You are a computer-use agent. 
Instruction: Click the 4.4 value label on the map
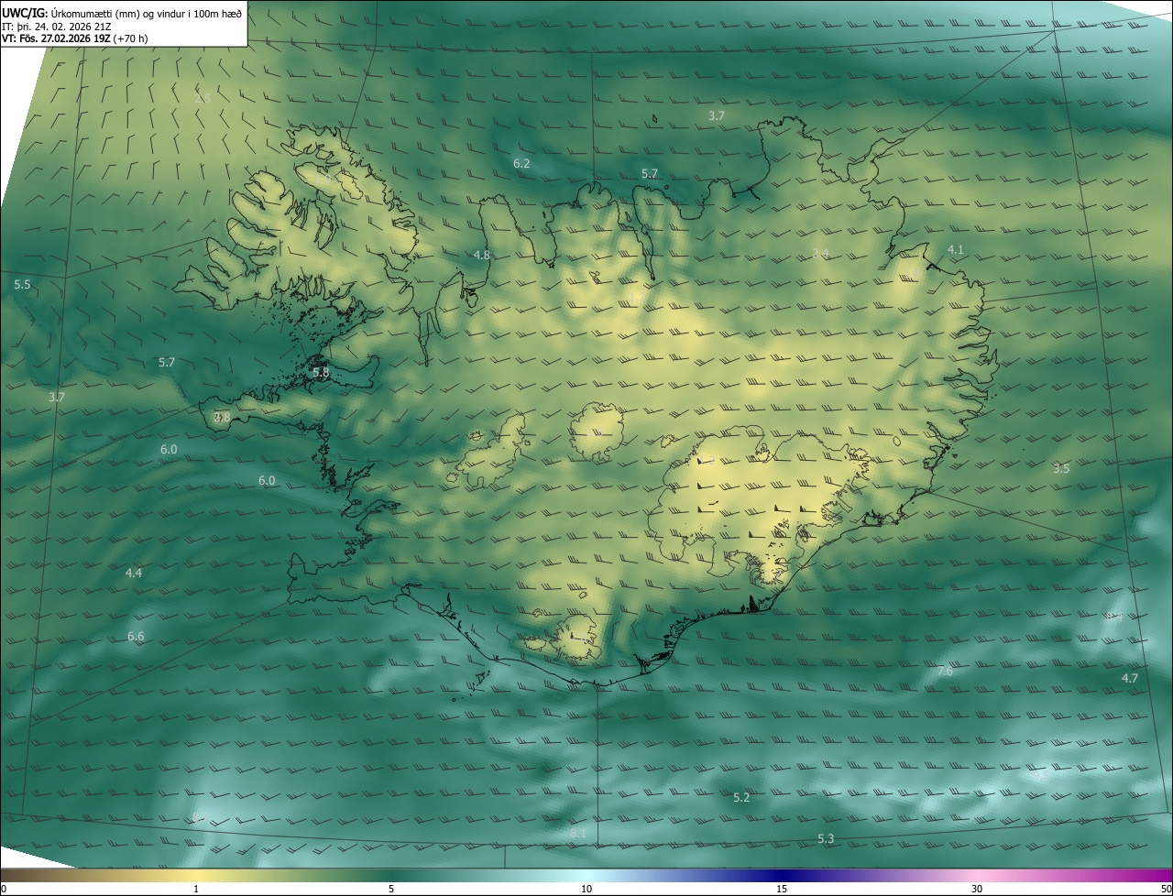pyautogui.click(x=134, y=573)
